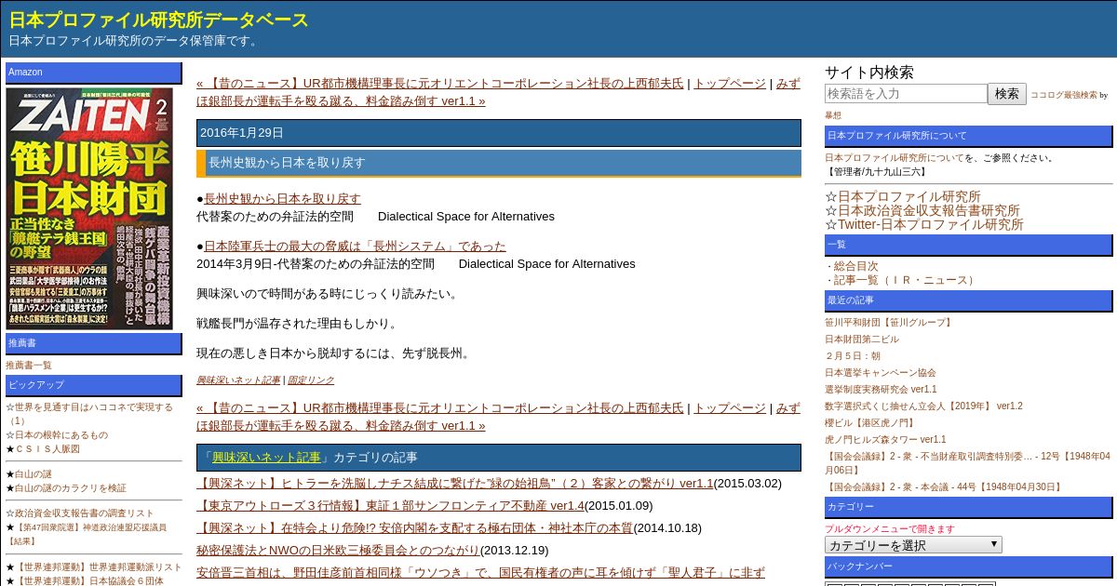The image size is (1117, 586).
Task: Go to top previous-article link about UR都市機構理事長
Action: 439,83
